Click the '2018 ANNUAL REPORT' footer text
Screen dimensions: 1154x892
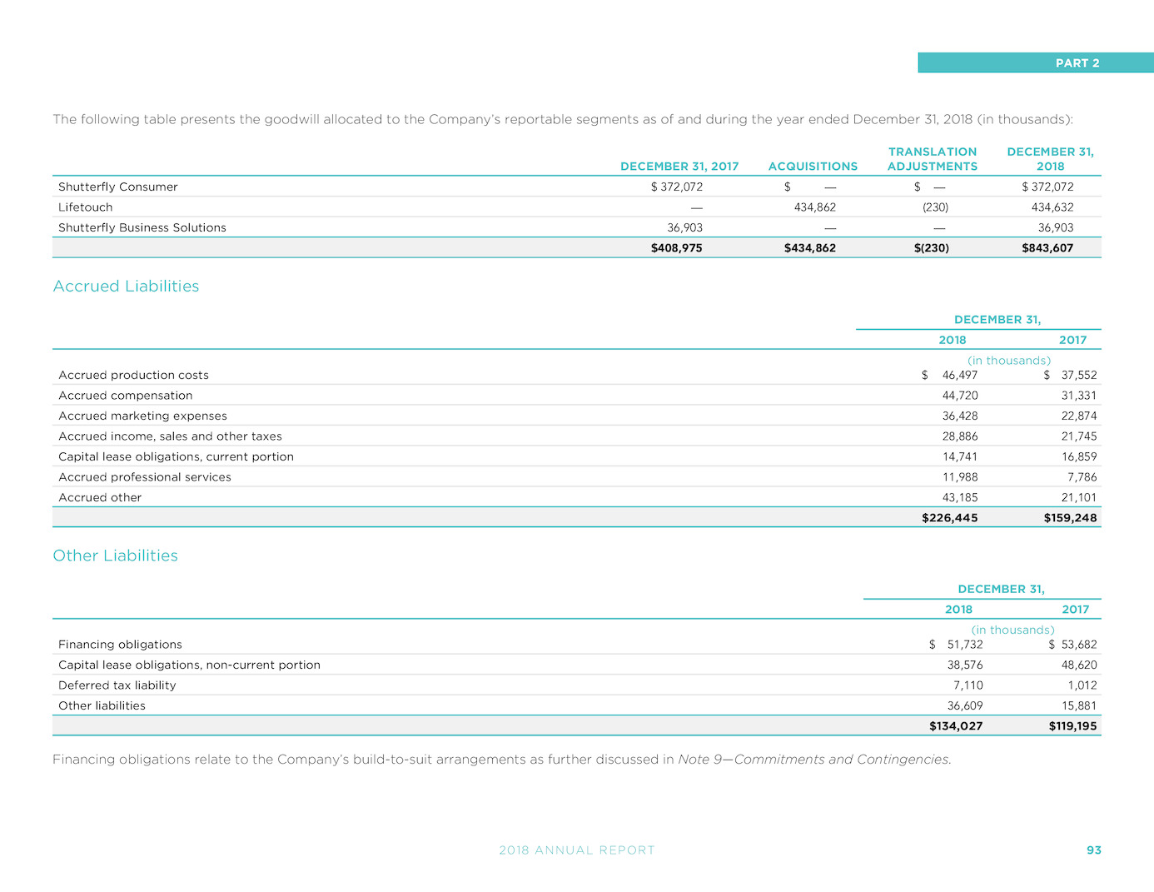[577, 850]
